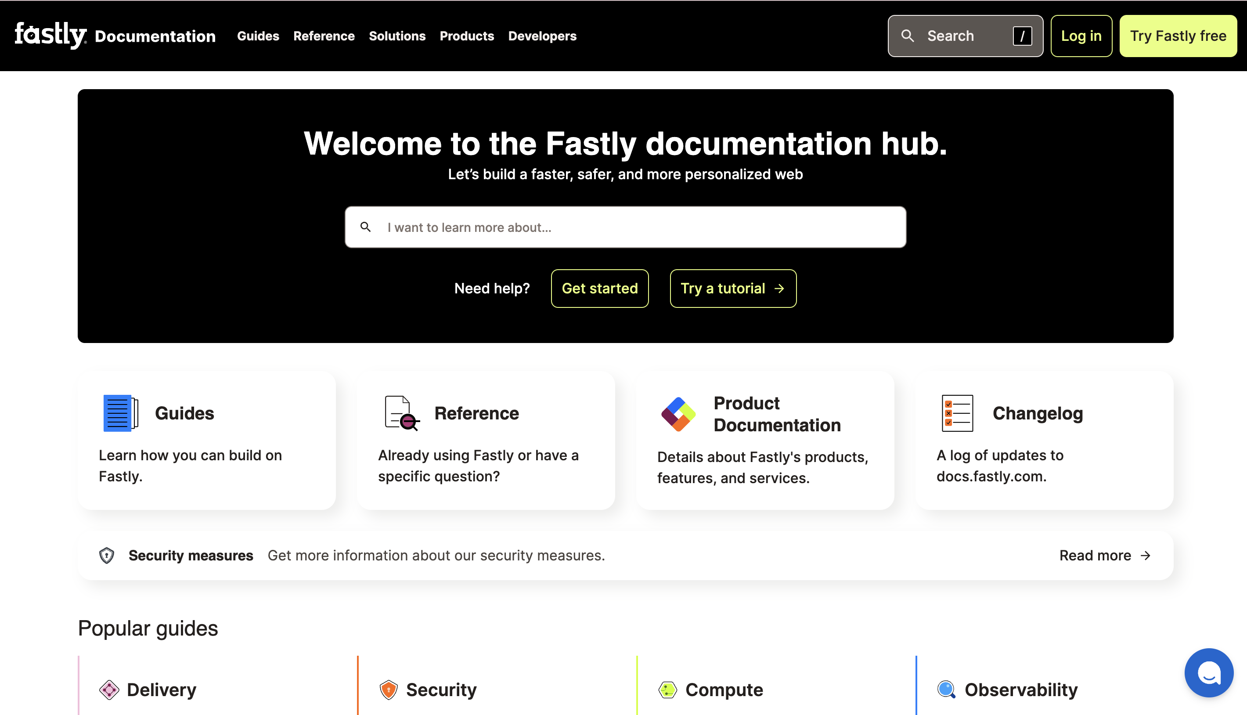Click the colorful Product Documentation icon
The image size is (1247, 715).
coord(679,414)
